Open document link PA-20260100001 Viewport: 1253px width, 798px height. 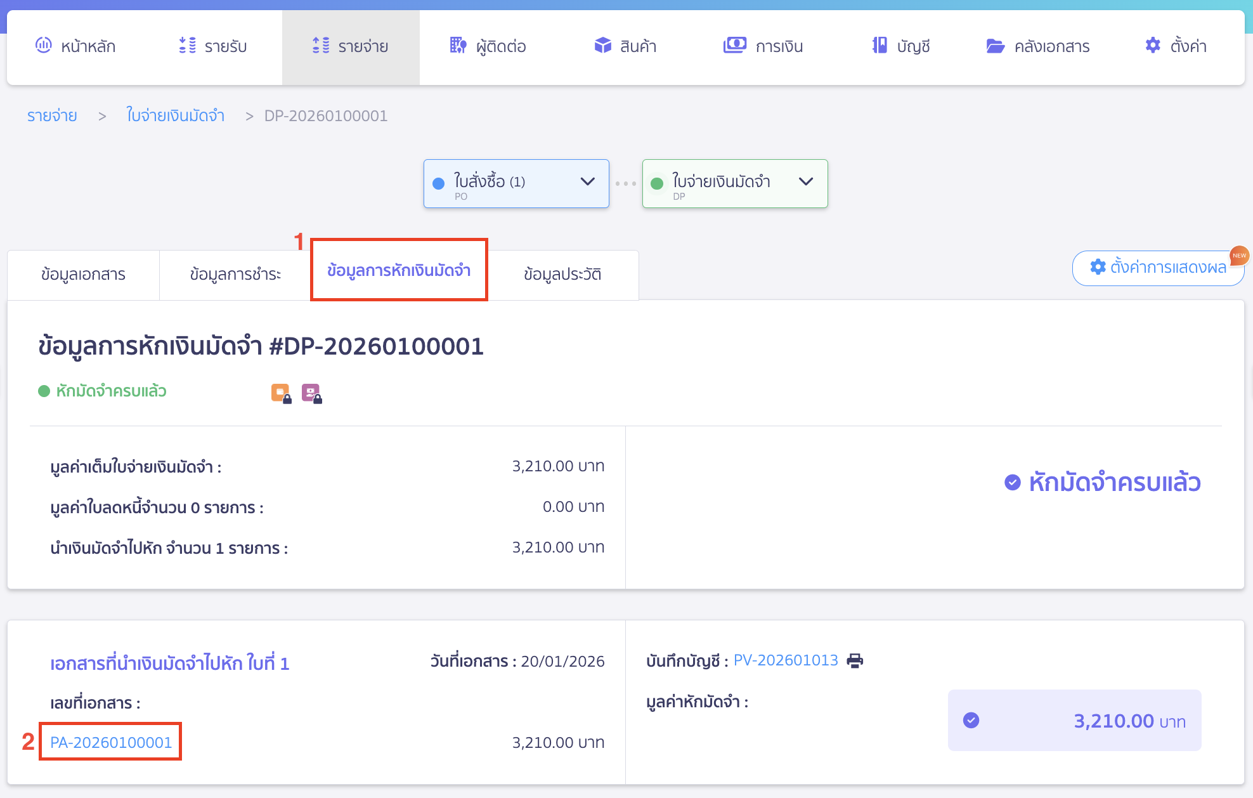111,742
